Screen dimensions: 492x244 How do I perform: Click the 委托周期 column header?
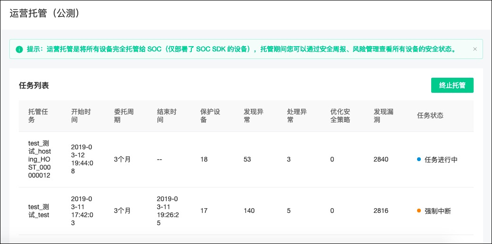[123, 116]
